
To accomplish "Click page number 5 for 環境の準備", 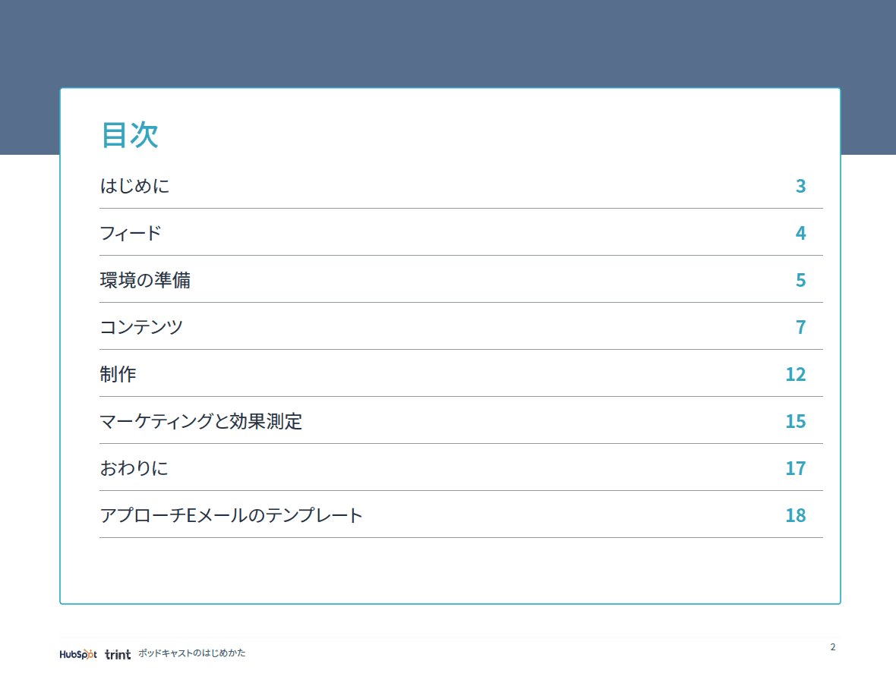I will (x=800, y=280).
